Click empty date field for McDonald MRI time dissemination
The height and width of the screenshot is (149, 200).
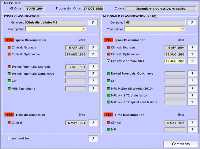point(175,130)
